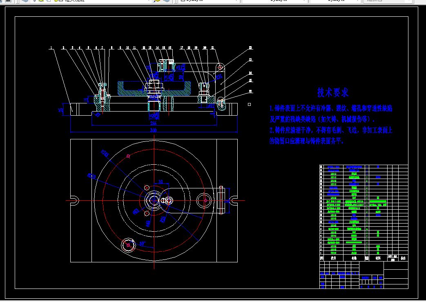Click part balloon number 25
Image resolution: width=426 pixels, height=302 pixels.
[x=250, y=81]
